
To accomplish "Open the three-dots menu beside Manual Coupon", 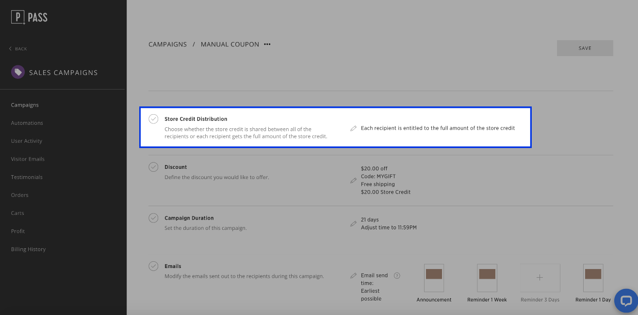I will pos(267,44).
